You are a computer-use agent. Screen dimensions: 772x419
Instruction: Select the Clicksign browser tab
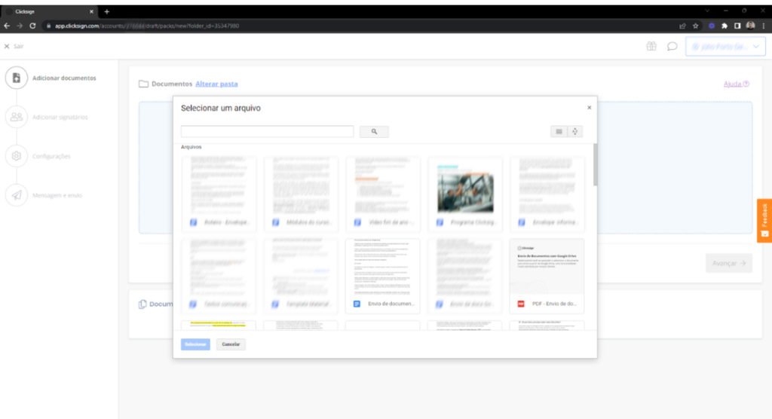[x=49, y=11]
